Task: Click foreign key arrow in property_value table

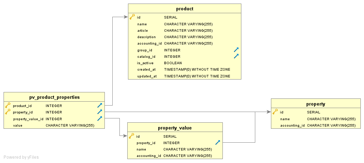Action: (x=218, y=143)
